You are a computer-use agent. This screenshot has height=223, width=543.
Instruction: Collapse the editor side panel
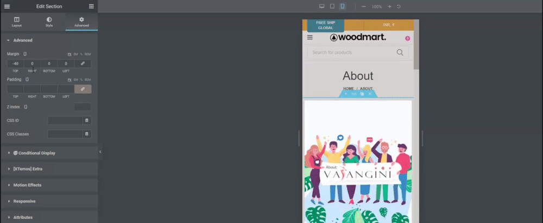[100, 152]
